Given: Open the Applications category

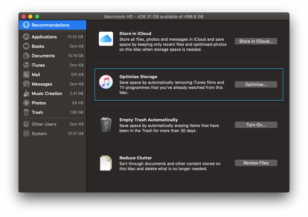Looking at the screenshot, I should [53, 37].
